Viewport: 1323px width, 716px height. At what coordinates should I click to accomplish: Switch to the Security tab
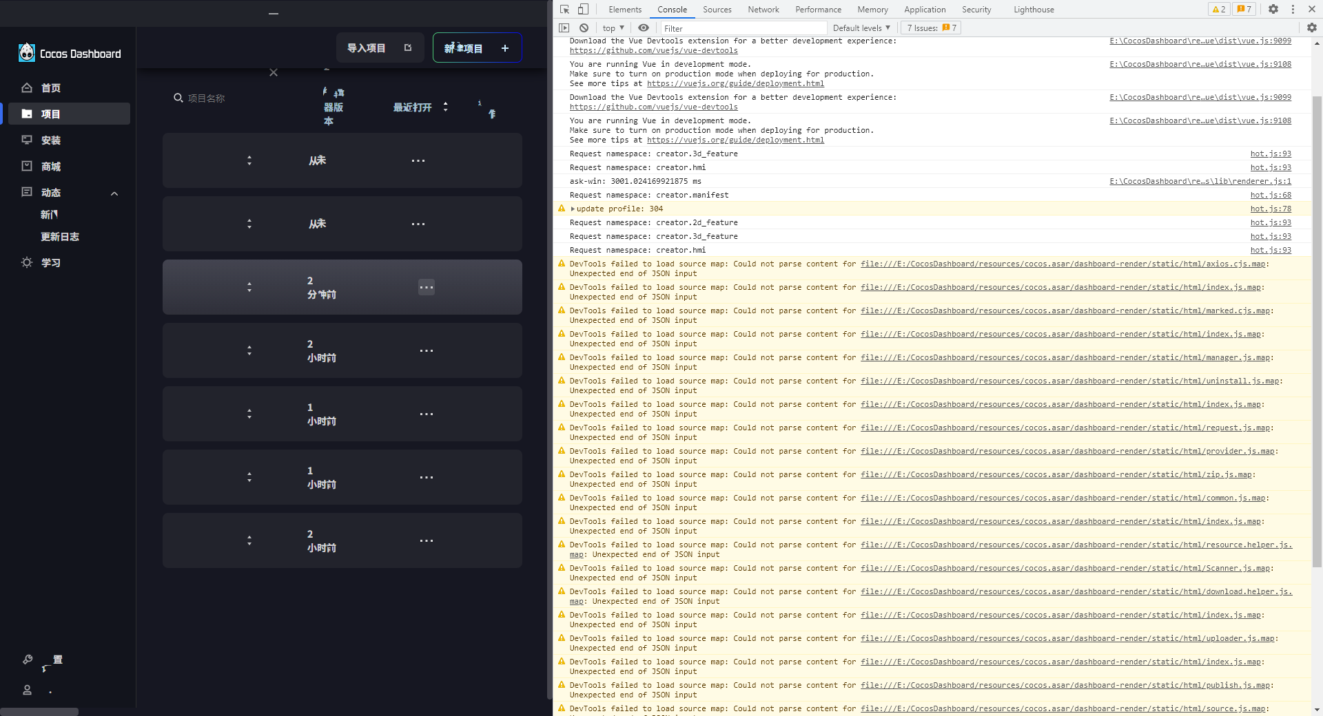pyautogui.click(x=976, y=9)
